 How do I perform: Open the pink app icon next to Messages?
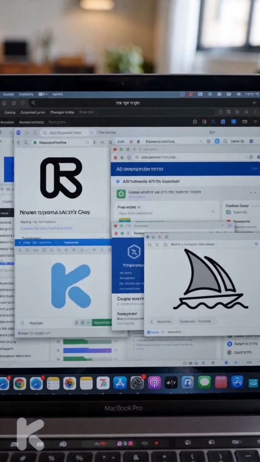click(221, 382)
